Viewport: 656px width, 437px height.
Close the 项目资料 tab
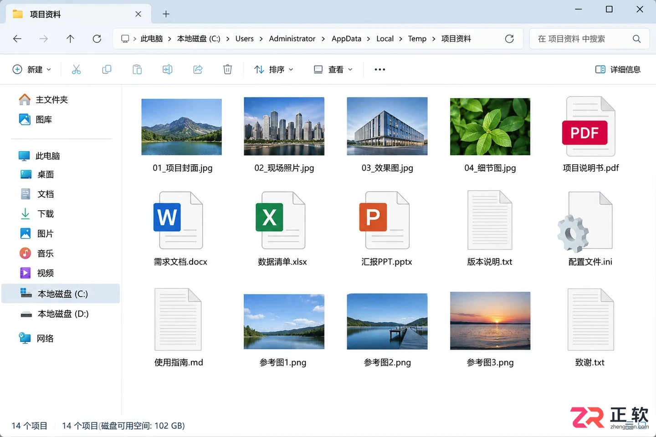(x=138, y=14)
